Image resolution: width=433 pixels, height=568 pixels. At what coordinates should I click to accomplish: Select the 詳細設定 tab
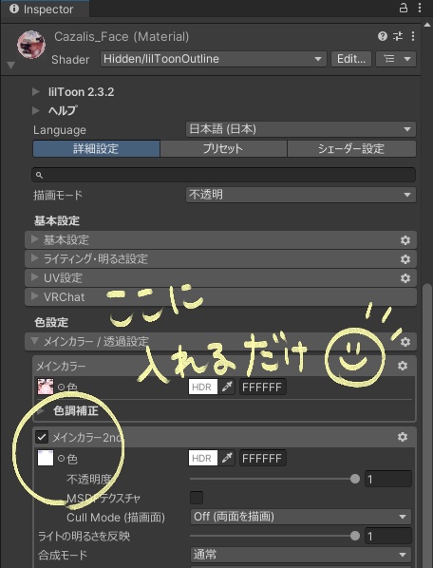96,148
